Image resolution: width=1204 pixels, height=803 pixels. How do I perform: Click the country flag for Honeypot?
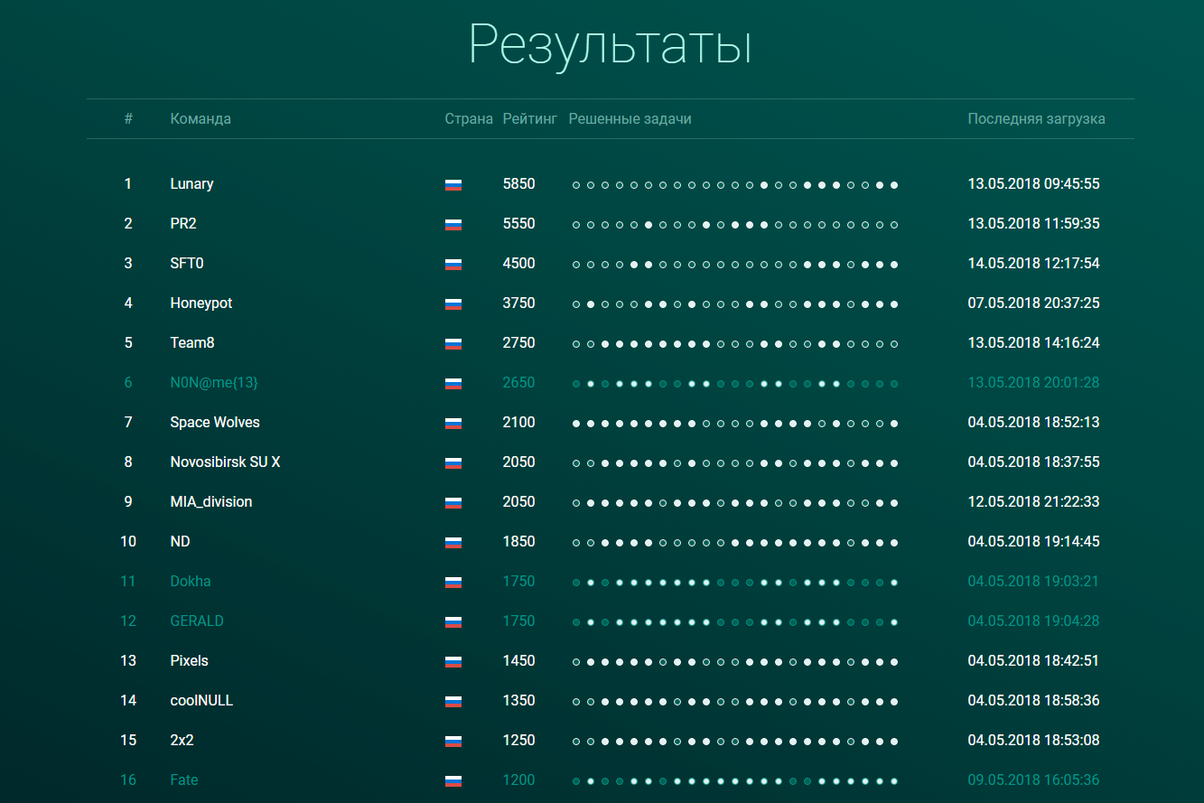coord(453,304)
